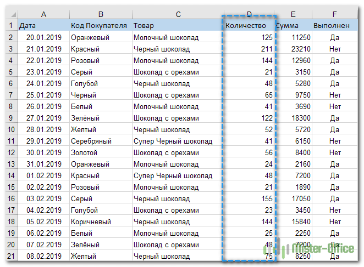364x267 pixels.
Task: Select the cell with sum 15840
Action: (x=293, y=221)
